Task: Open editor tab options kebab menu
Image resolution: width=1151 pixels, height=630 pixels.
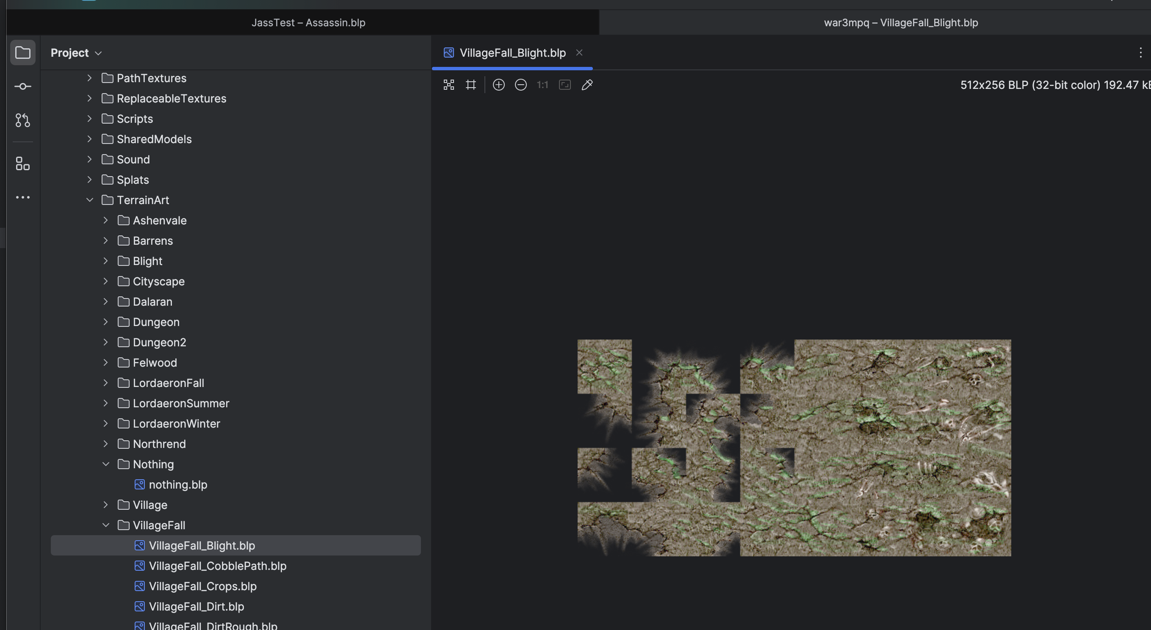Action: coord(1140,53)
